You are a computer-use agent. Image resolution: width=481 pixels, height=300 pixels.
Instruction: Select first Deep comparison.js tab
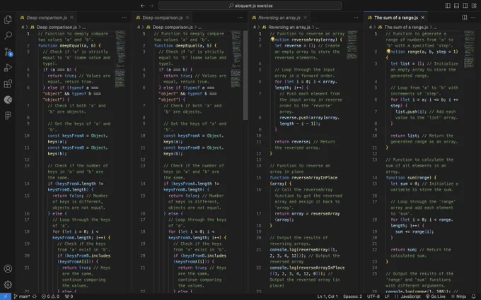(46, 18)
